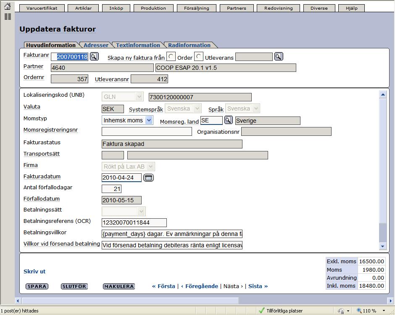The image size is (395, 315).
Task: Open the Diverse menu
Action: click(x=319, y=8)
